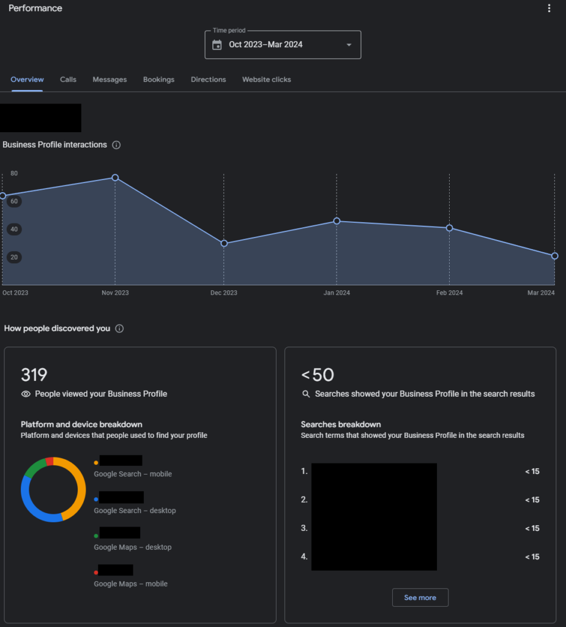Click the Google Search – mobile label
Viewport: 566px width, 627px height.
pyautogui.click(x=133, y=474)
